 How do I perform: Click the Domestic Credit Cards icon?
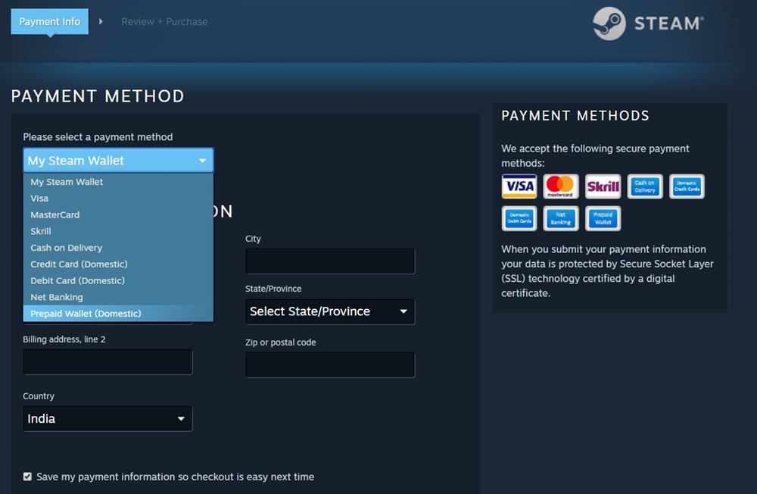[x=687, y=186]
